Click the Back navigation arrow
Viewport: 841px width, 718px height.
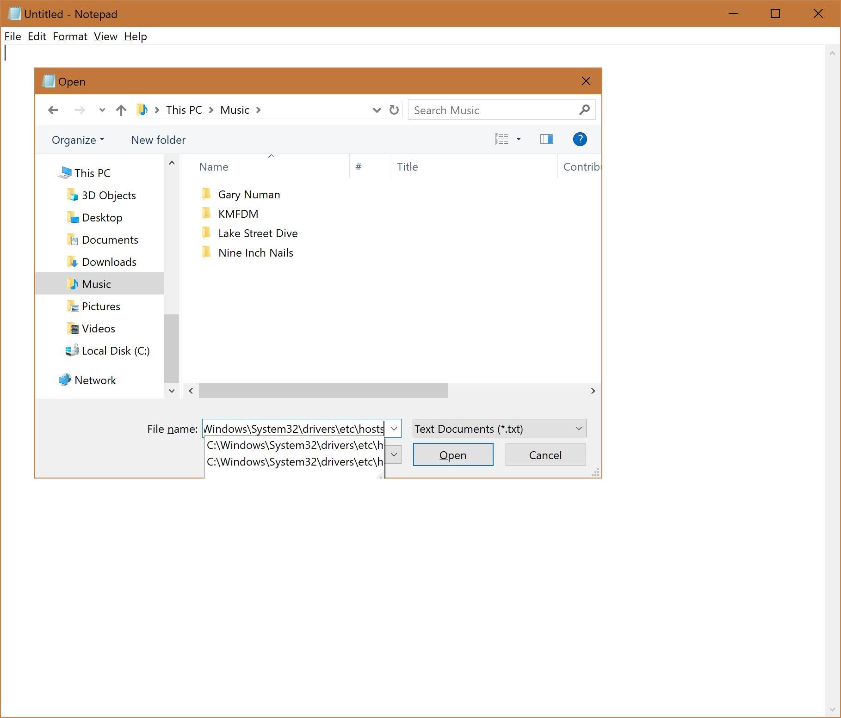(53, 110)
